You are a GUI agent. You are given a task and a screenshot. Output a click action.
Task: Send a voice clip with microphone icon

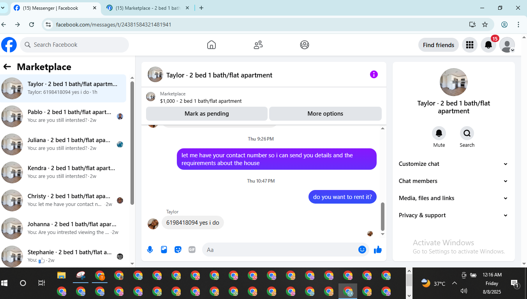[x=150, y=250]
